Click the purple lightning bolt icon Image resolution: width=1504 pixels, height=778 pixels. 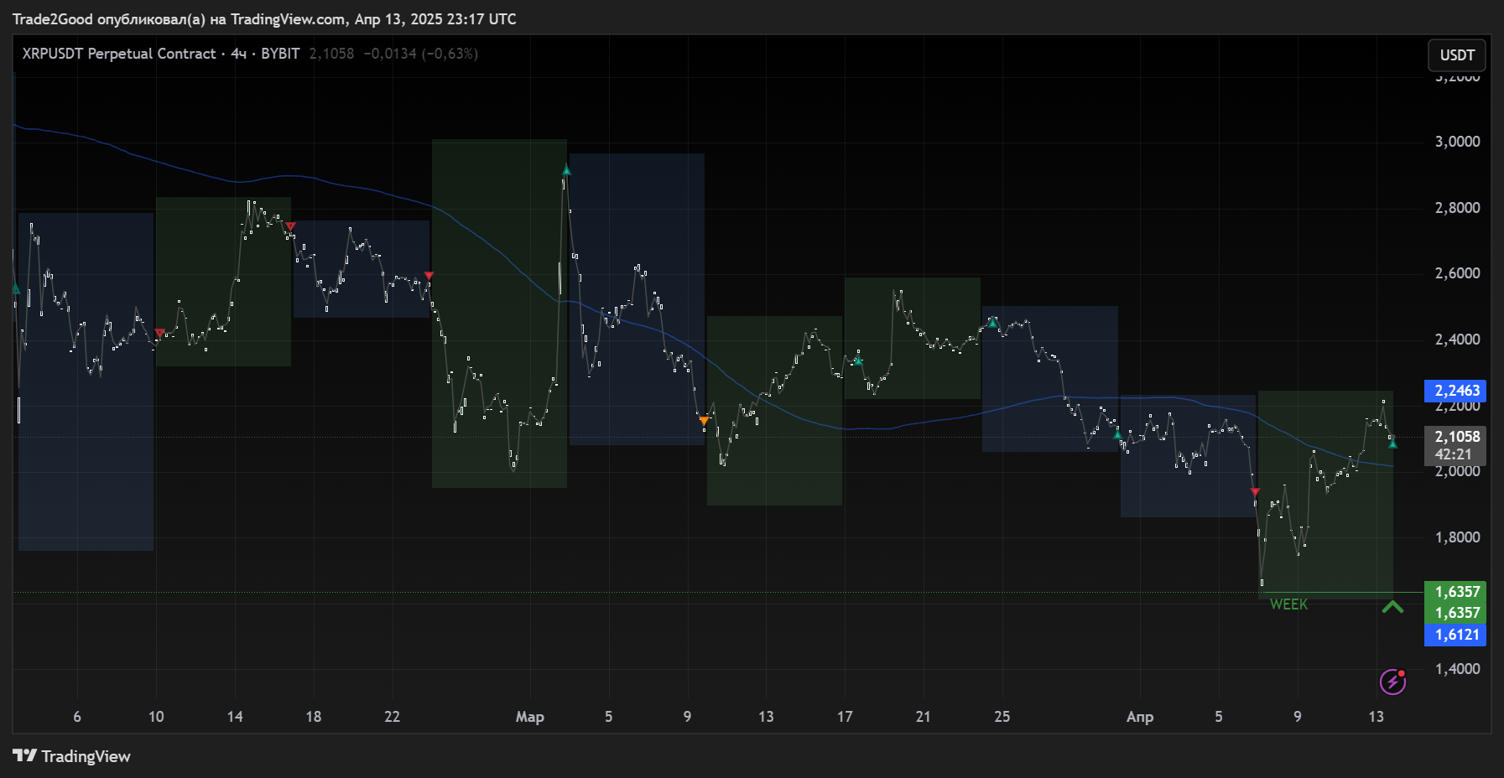point(1392,682)
